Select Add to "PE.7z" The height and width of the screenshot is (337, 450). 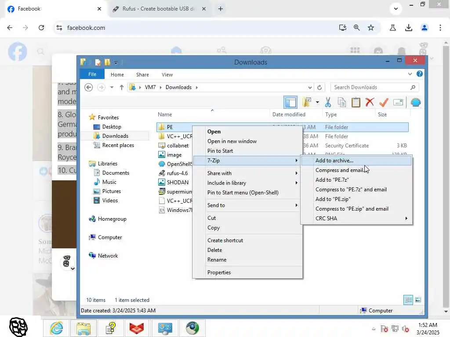click(x=356, y=179)
